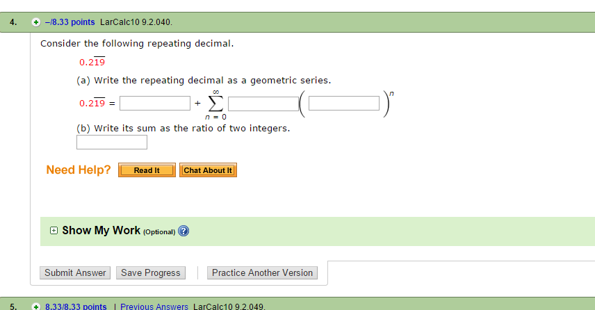The width and height of the screenshot is (595, 310).
Task: Click the Show My Work heading text
Action: (101, 230)
